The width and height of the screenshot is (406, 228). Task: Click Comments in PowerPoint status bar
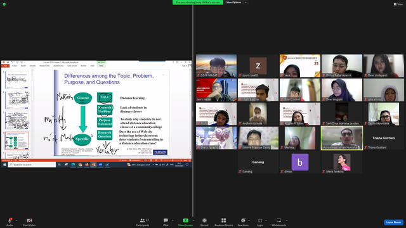tap(134, 160)
